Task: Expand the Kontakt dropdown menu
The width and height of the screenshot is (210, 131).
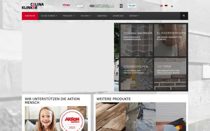Action: coord(134,16)
